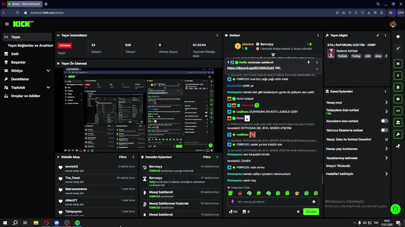Image resolution: width=405 pixels, height=227 pixels.
Task: Open the emoji picker in message box
Action: (314, 202)
